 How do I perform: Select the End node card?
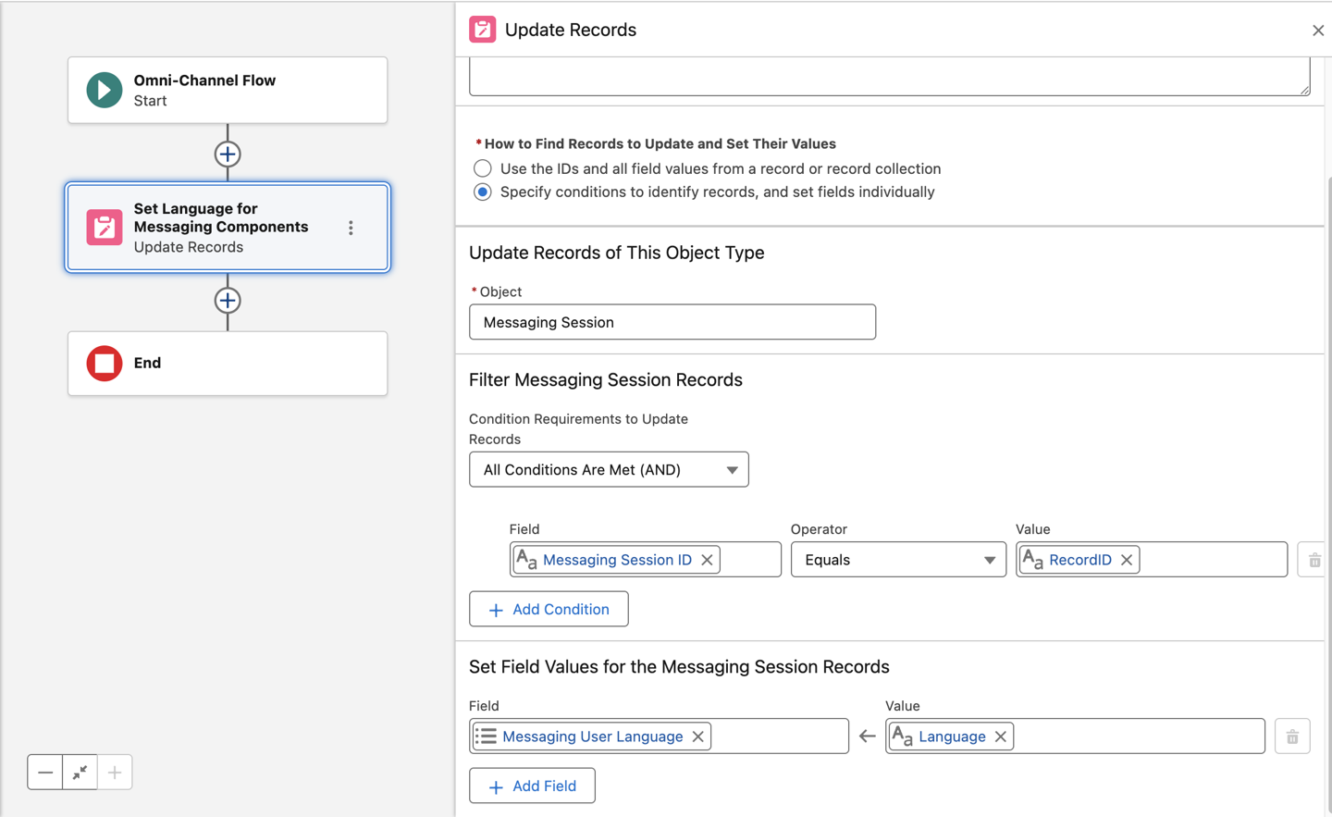(228, 364)
